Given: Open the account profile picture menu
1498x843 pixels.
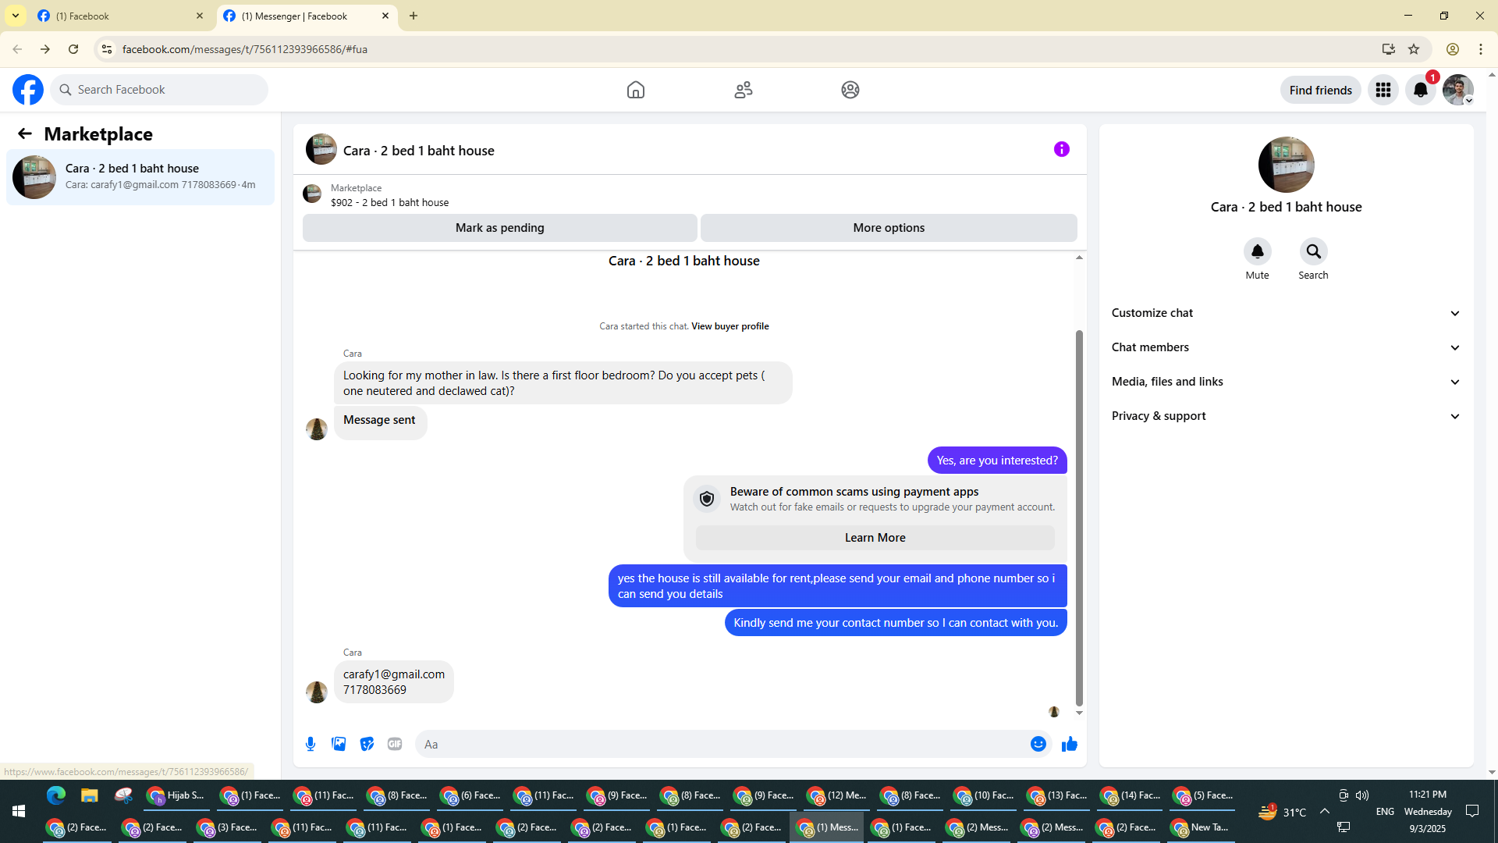Looking at the screenshot, I should pyautogui.click(x=1458, y=90).
